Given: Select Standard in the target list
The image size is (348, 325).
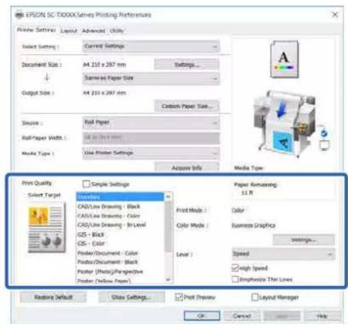Looking at the screenshot, I should tap(120, 197).
